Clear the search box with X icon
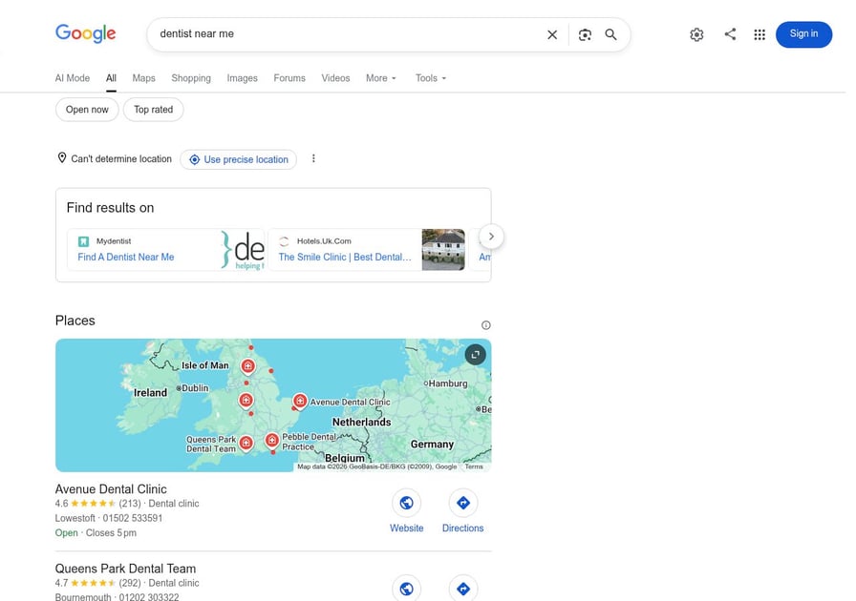The image size is (856, 601). tap(552, 35)
